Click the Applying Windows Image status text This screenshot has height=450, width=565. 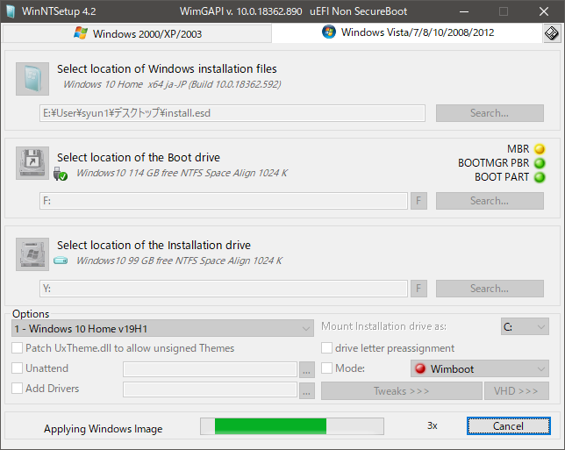(103, 429)
